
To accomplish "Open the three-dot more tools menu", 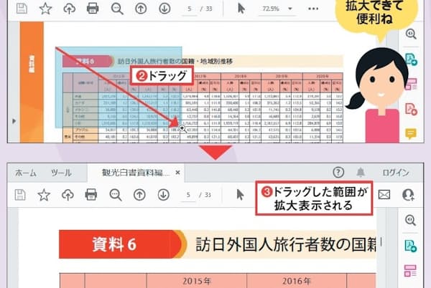I will pyautogui.click(x=313, y=9).
